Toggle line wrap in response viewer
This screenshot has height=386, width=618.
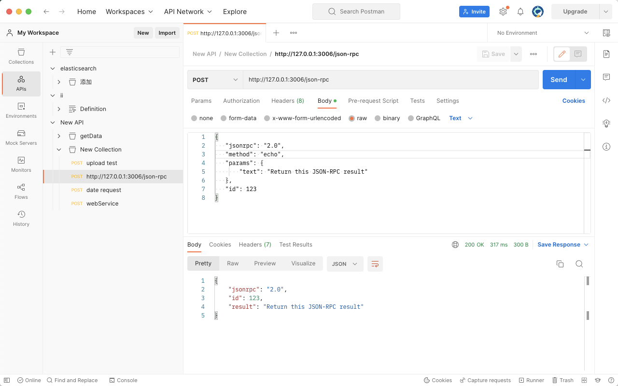click(375, 264)
